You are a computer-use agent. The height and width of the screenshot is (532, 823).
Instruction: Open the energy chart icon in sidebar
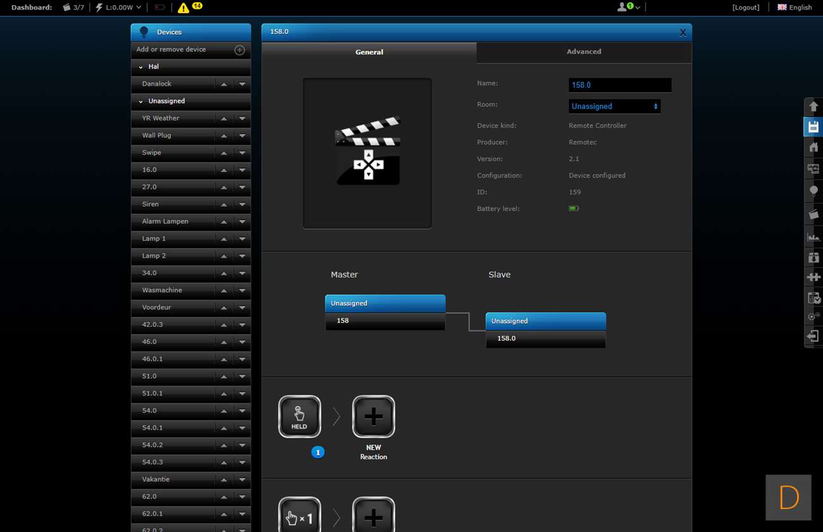814,237
